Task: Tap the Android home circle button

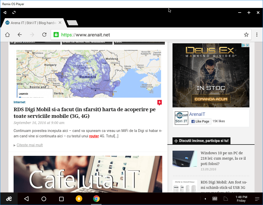Action: (44, 199)
